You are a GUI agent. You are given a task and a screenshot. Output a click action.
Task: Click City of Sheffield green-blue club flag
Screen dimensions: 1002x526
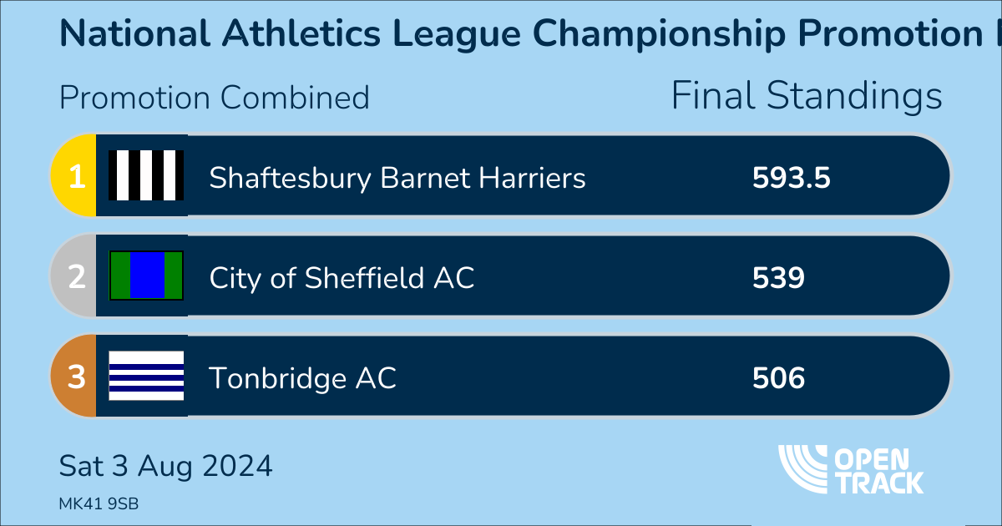(146, 276)
